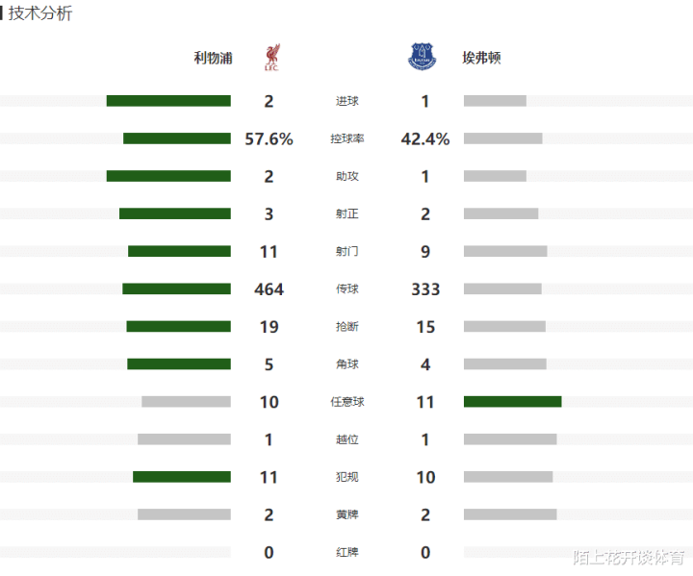
Task: Click Liverpool's 57.6% possession value
Action: pos(269,139)
